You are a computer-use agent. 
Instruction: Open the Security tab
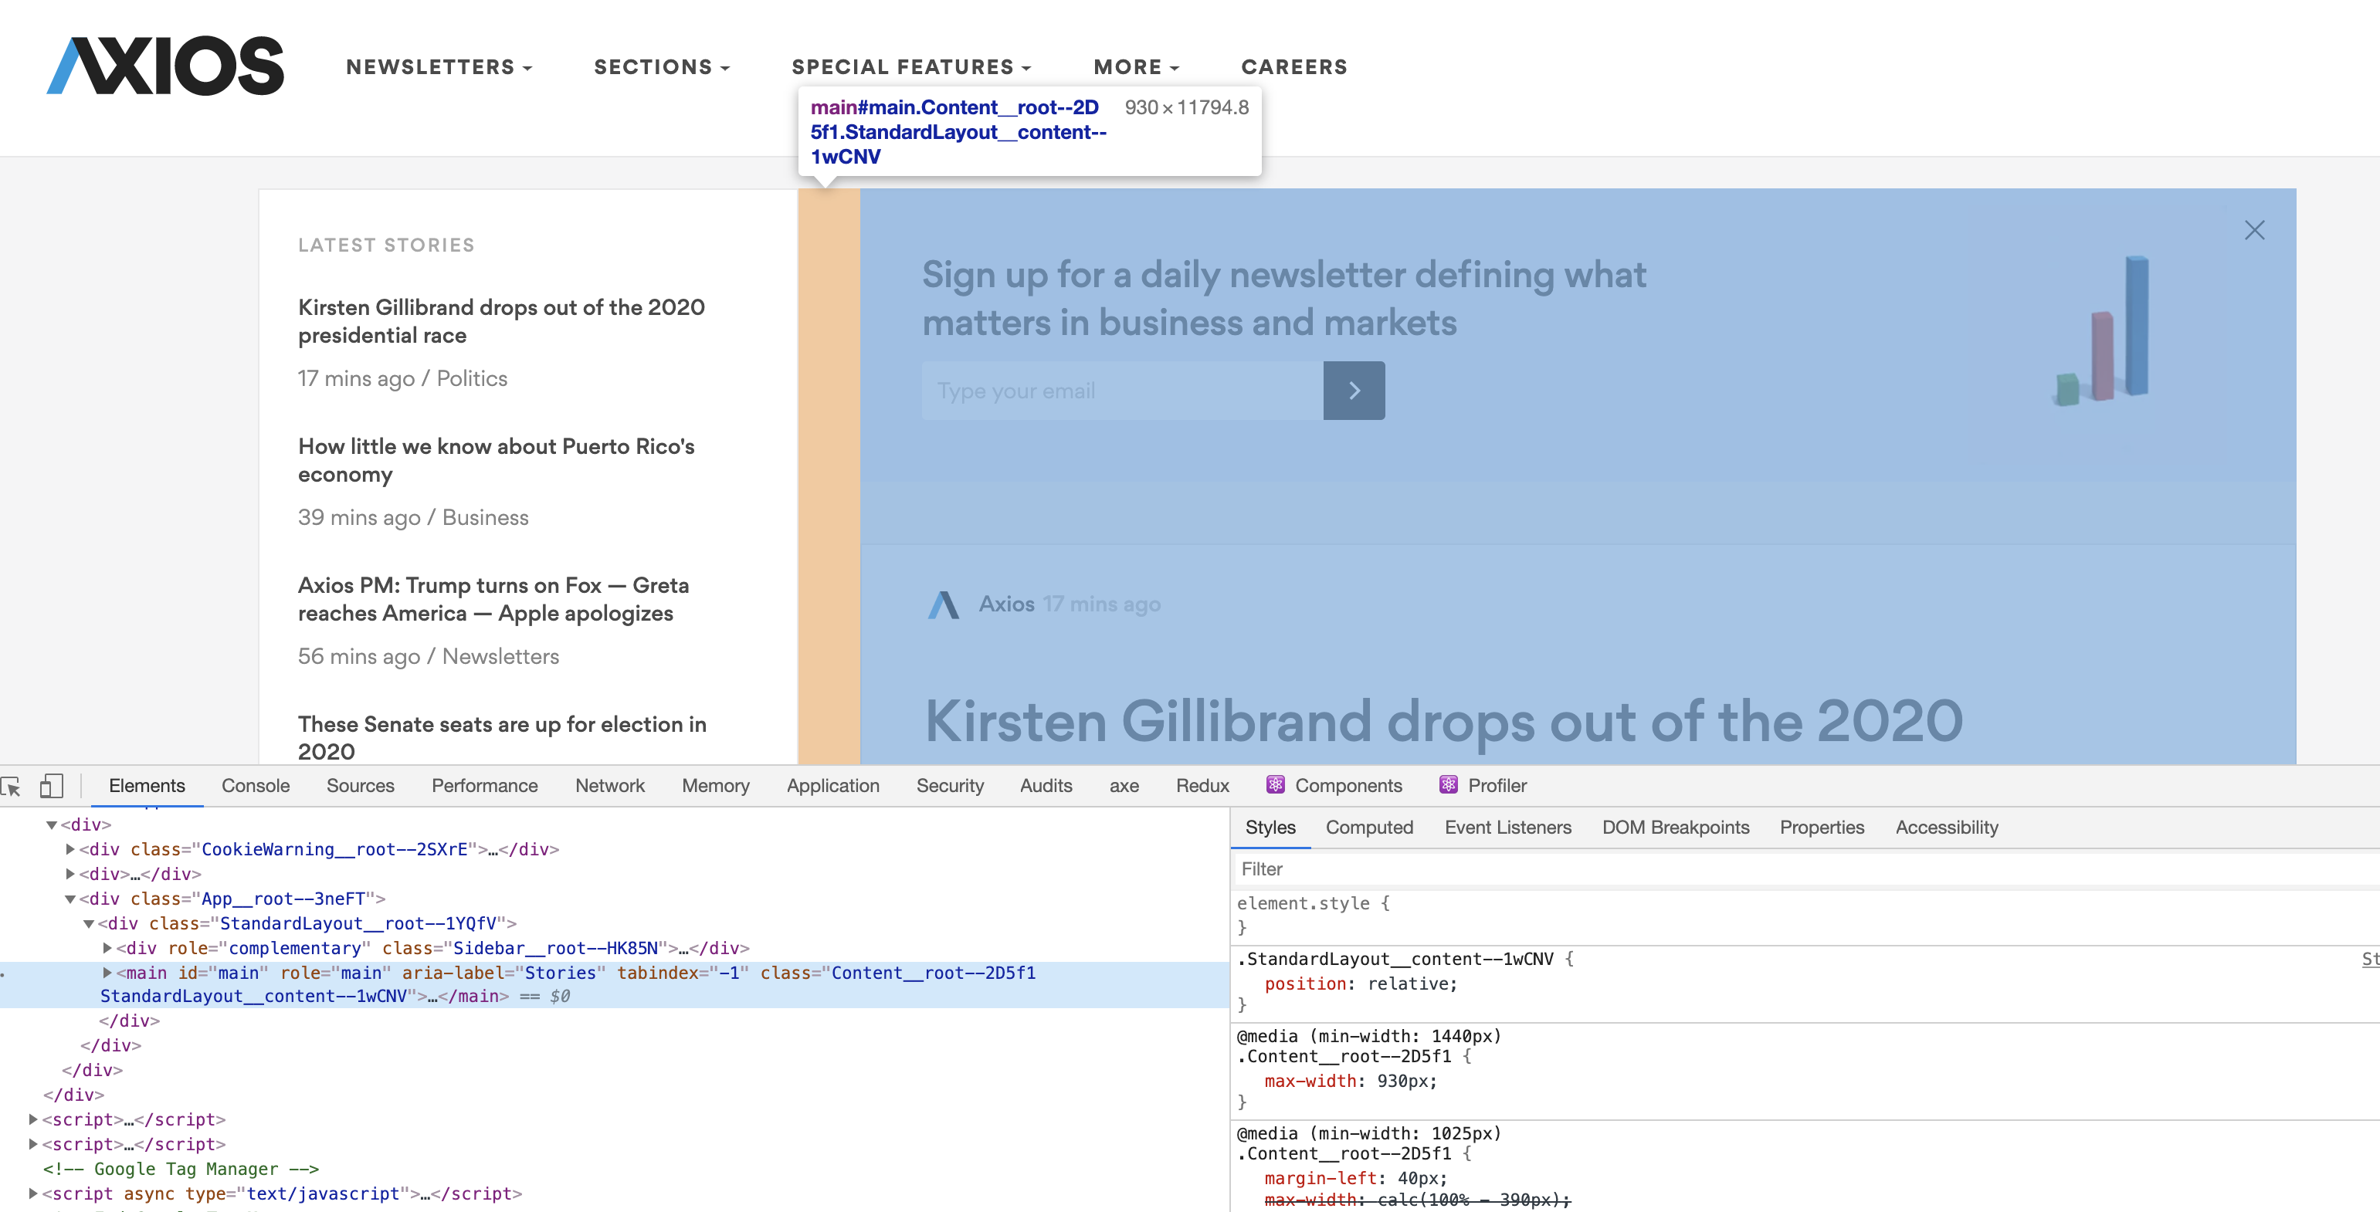click(x=950, y=785)
